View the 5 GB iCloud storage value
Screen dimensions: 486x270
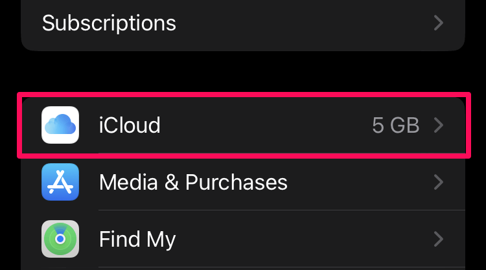tap(396, 125)
